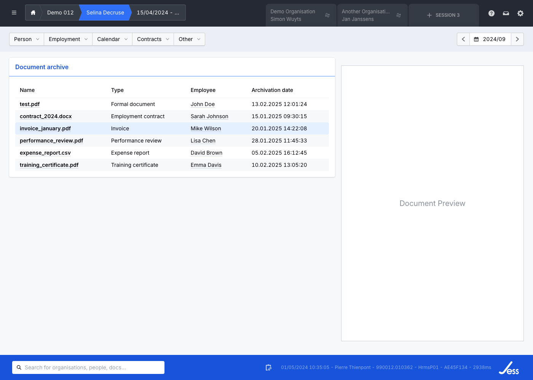Expand the Person dropdown menu
This screenshot has width=533, height=380.
coord(27,39)
